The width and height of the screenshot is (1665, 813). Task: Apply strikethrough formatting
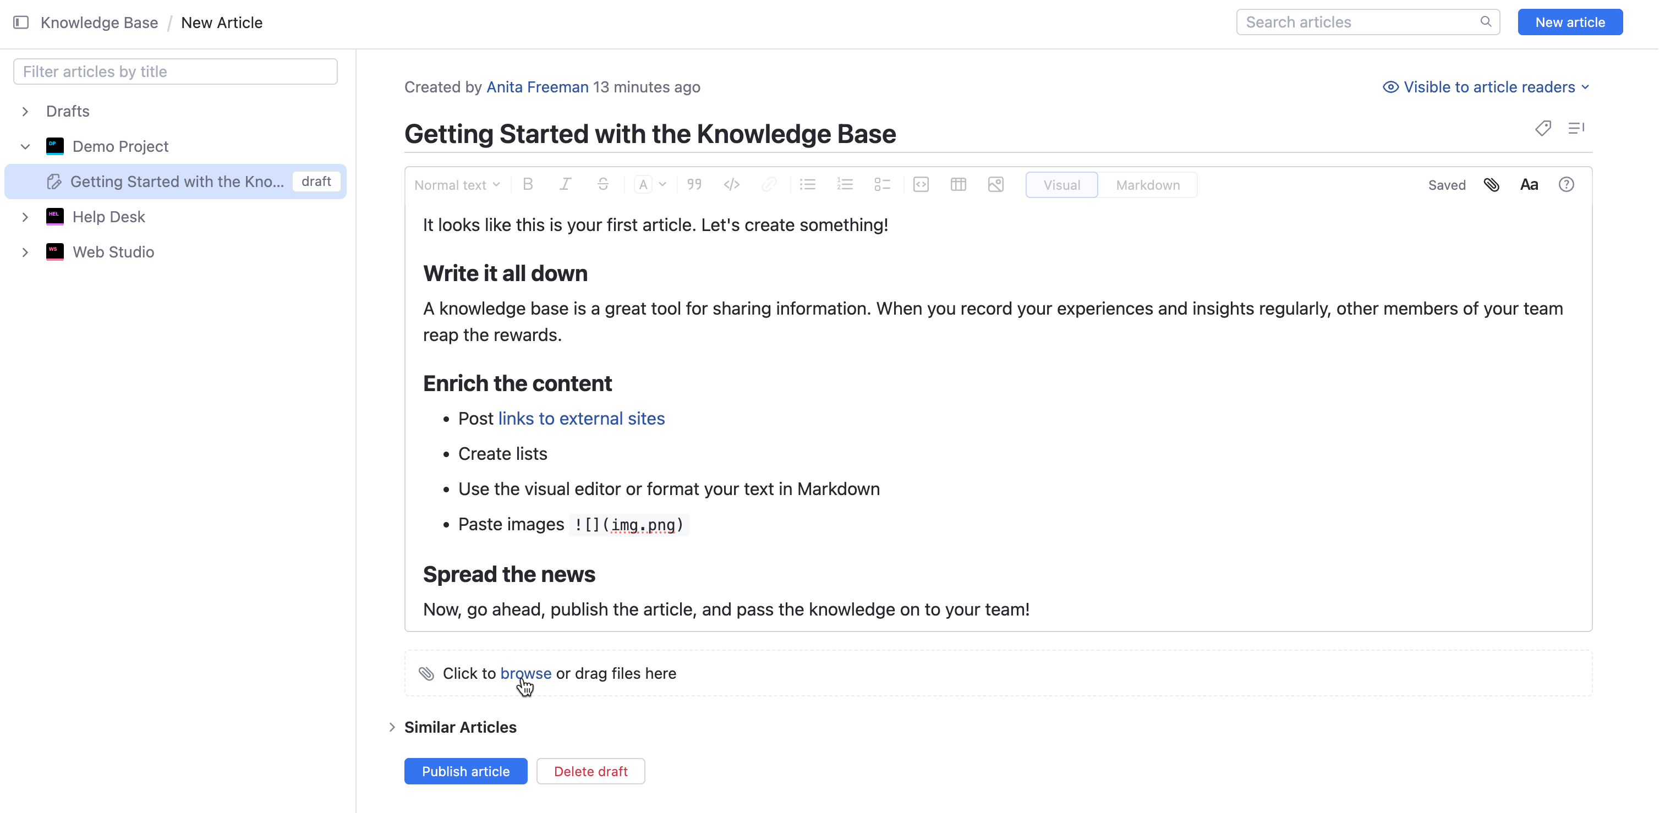[603, 185]
